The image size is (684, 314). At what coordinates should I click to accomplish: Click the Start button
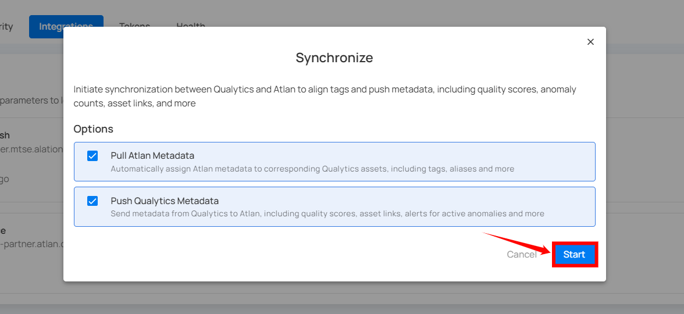click(x=574, y=254)
